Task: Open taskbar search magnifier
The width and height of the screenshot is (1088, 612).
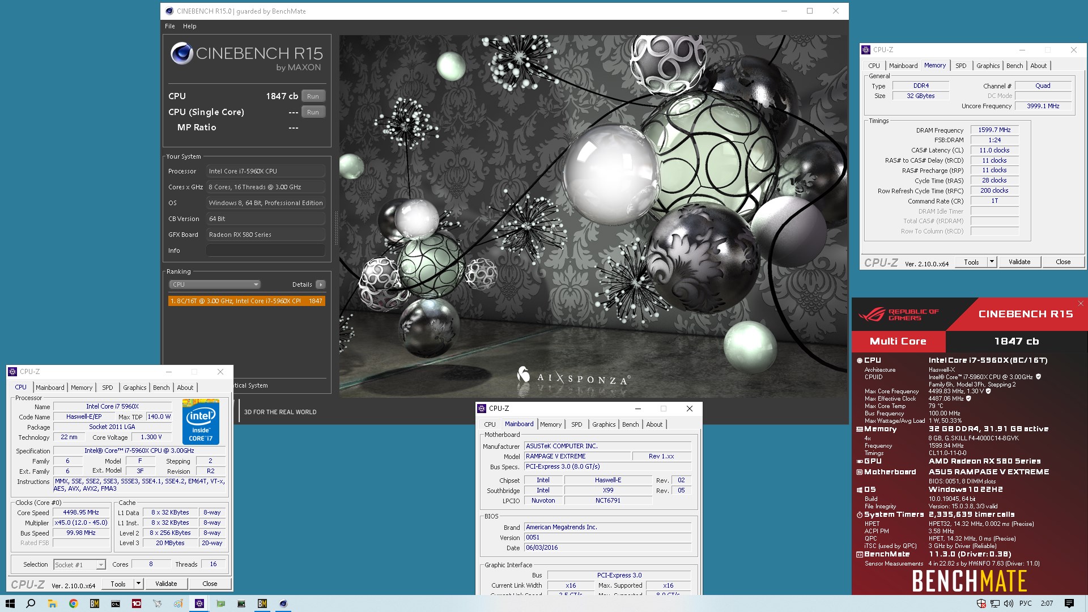Action: click(x=31, y=603)
